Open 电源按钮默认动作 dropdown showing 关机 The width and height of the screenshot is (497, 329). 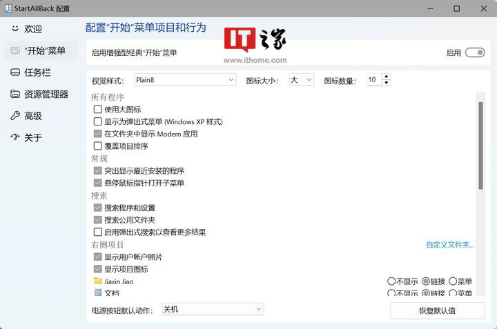tap(213, 310)
